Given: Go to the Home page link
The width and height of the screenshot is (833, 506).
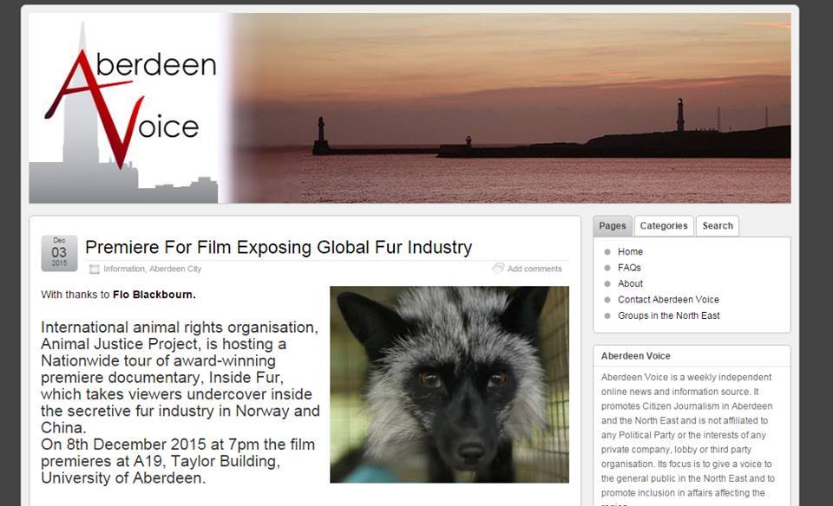Looking at the screenshot, I should coord(630,251).
